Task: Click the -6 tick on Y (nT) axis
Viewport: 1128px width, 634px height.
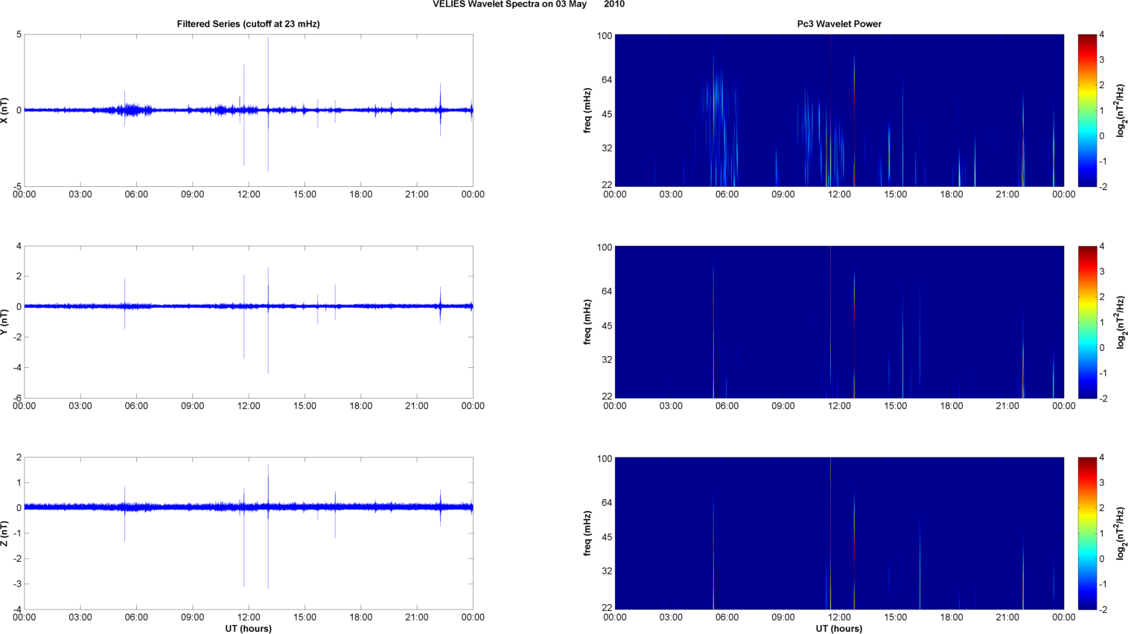Action: tap(16, 399)
